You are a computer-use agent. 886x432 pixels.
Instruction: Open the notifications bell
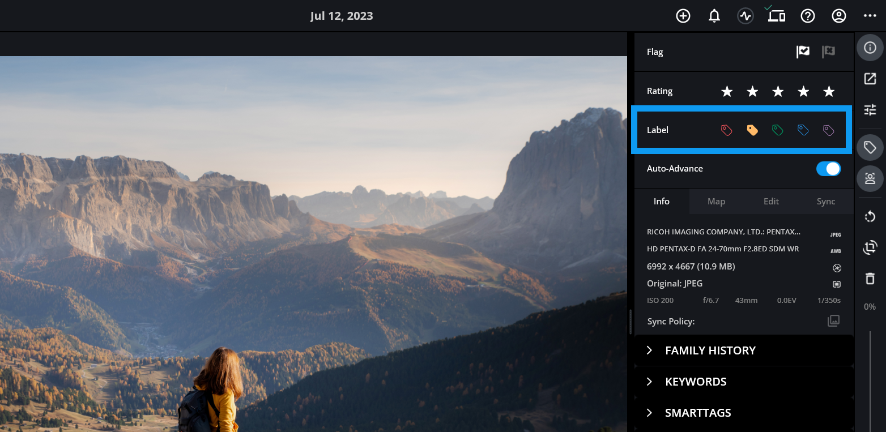[x=714, y=16]
